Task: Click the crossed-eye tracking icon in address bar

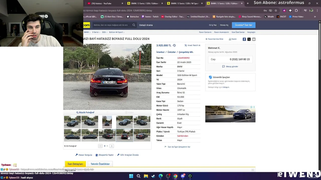Action: pyautogui.click(x=270, y=10)
